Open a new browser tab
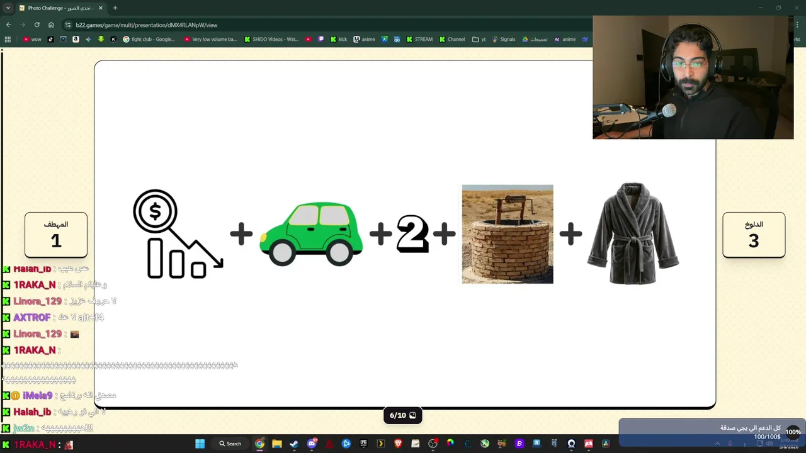This screenshot has width=806, height=453. 115,8
